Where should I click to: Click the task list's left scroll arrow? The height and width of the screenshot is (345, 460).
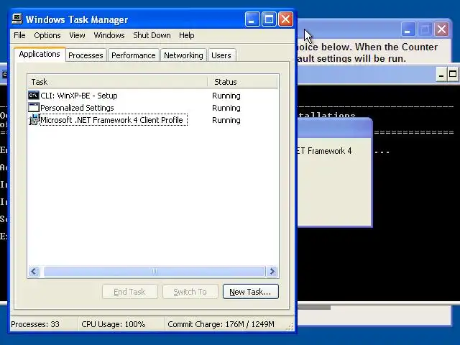(x=34, y=272)
